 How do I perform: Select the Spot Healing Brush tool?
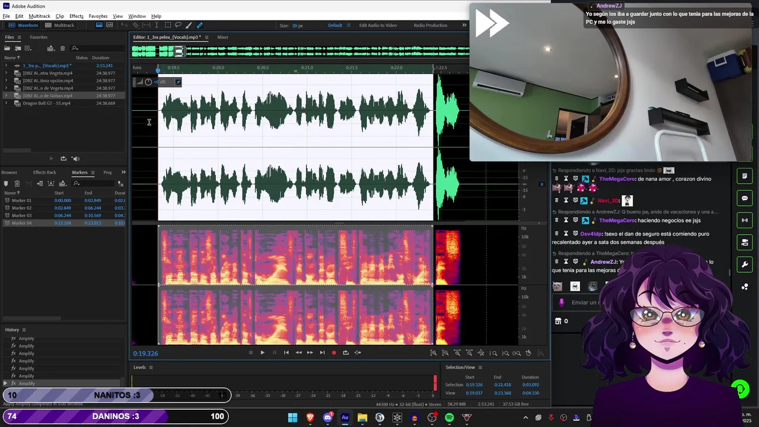199,25
